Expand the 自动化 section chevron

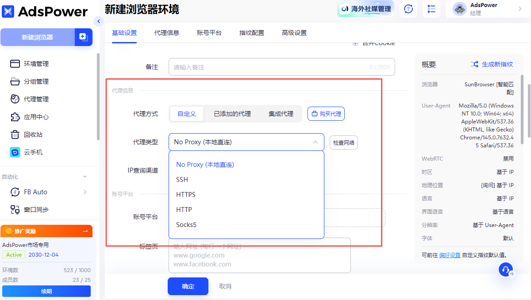tap(85, 177)
